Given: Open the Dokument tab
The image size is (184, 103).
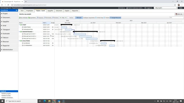Looking at the screenshot, I should coord(59,11).
